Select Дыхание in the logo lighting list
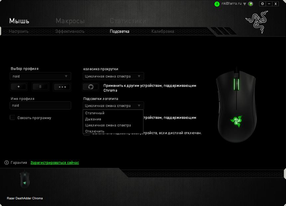This screenshot has height=206, width=286. click(x=93, y=119)
